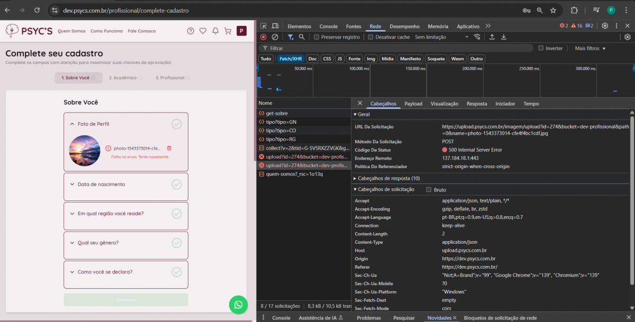
Task: Switch to the Payload tab
Action: coord(413,104)
